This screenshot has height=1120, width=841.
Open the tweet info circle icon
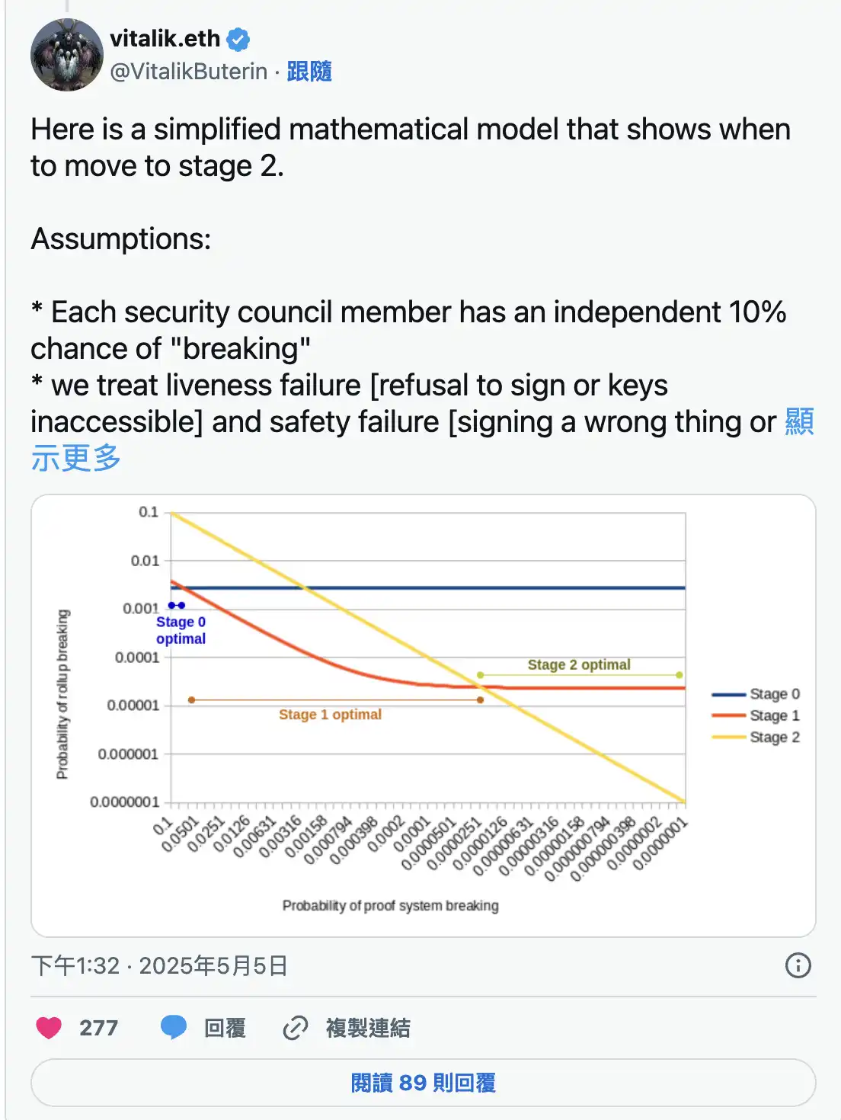pyautogui.click(x=798, y=965)
